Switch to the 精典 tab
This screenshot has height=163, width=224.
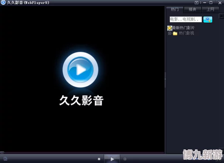[192, 9]
